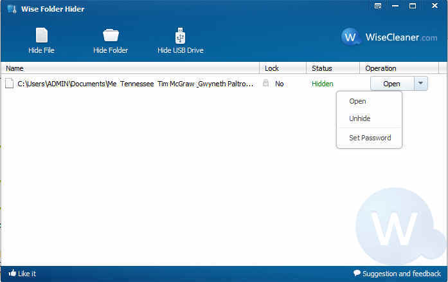Maximize the Wise Folder Hider window
This screenshot has width=448, height=282.
click(x=413, y=6)
